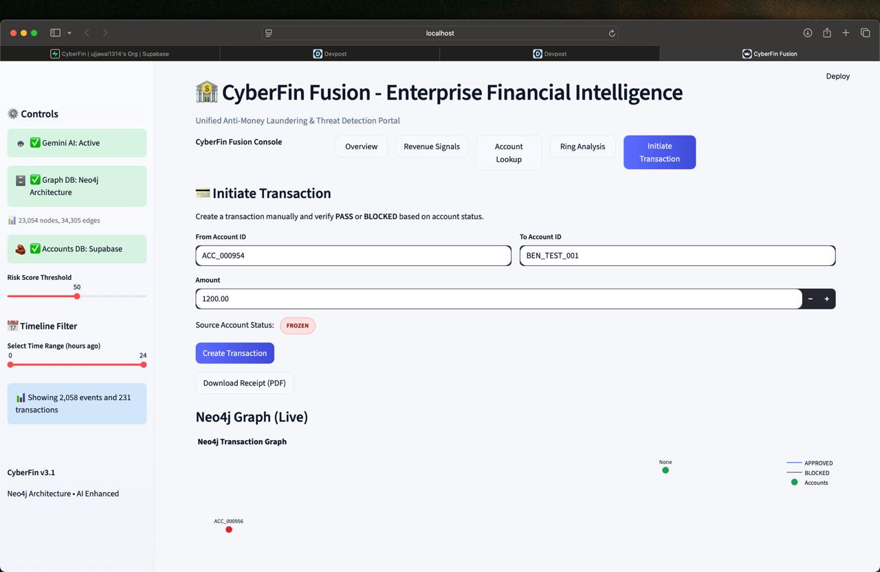
Task: Click the FROZEN status badge
Action: pos(298,326)
